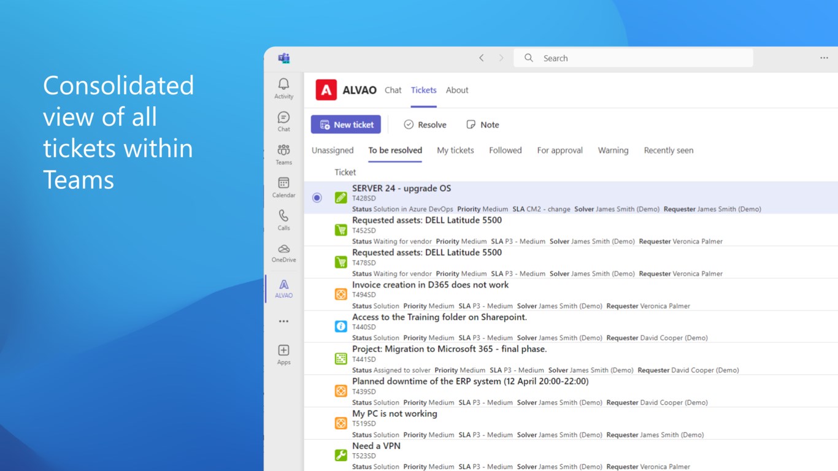This screenshot has width=838, height=471.
Task: Open Calendar in the sidebar
Action: coord(283,187)
